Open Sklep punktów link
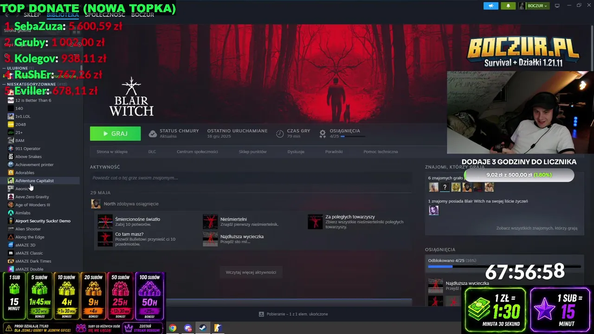Image resolution: width=594 pixels, height=334 pixels. [x=253, y=152]
